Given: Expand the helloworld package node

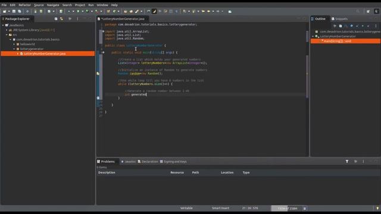Looking at the screenshot, I should (14, 44).
